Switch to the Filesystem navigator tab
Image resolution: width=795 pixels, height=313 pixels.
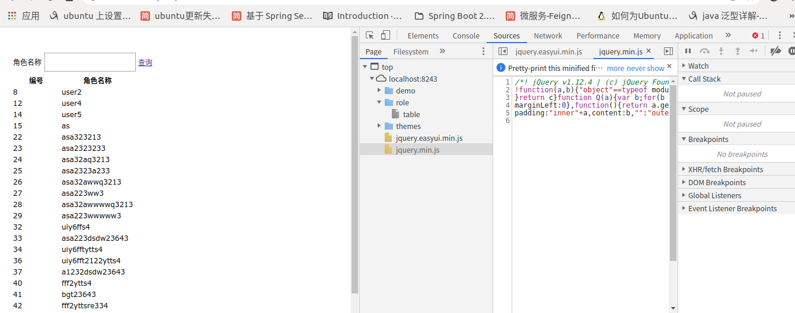point(411,51)
